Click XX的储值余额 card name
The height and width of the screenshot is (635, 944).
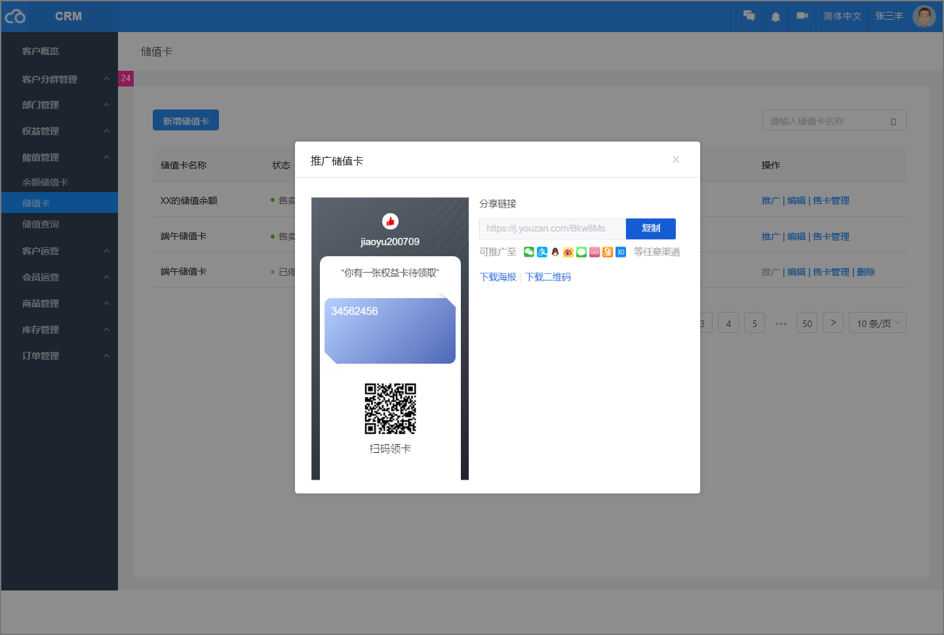click(x=189, y=201)
